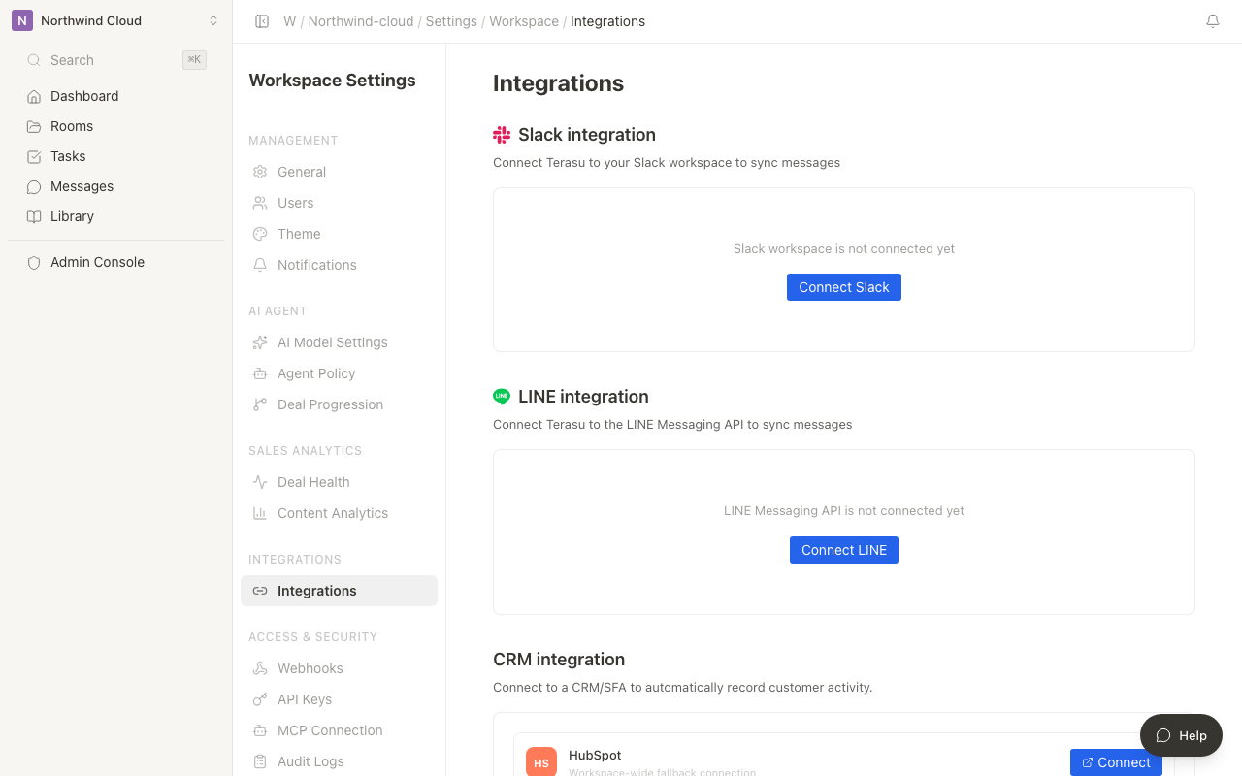The image size is (1242, 776).
Task: Click the W breadcrumb
Action: [289, 21]
